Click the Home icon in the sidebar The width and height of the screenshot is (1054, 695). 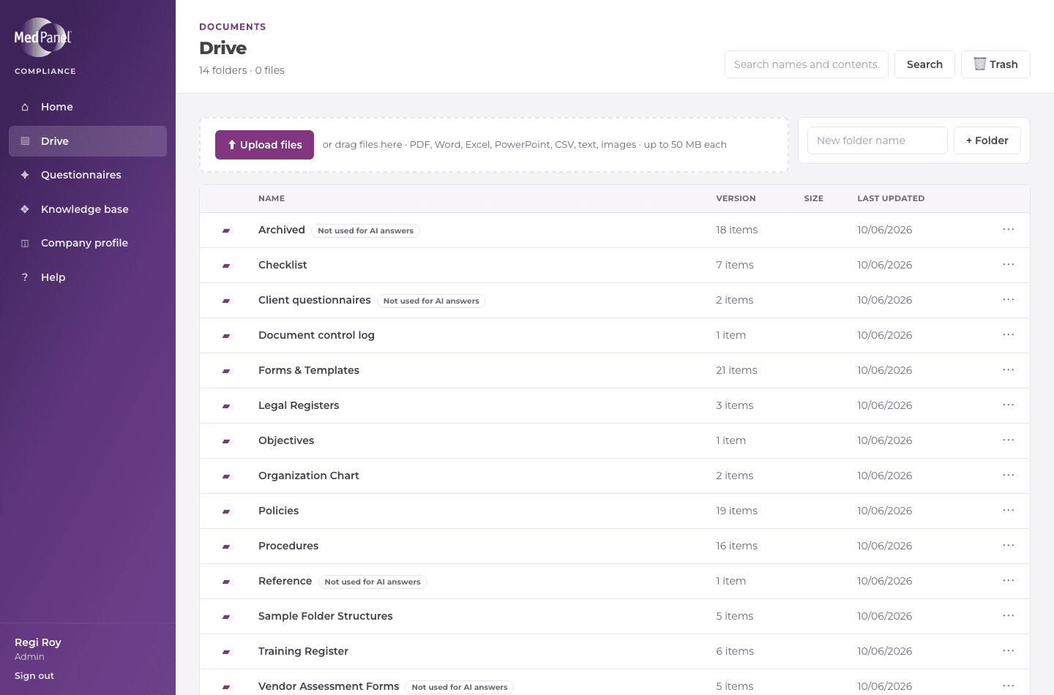[25, 107]
